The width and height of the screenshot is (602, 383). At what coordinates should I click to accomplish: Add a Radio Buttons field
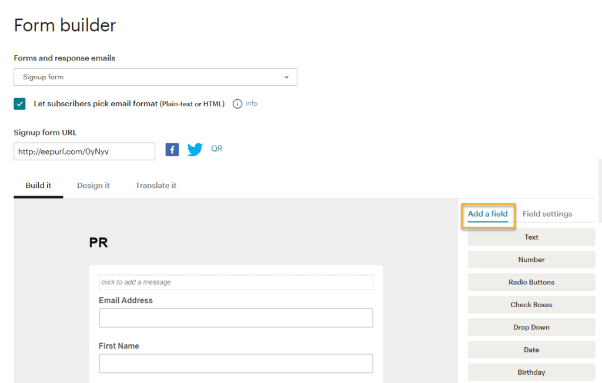[531, 282]
